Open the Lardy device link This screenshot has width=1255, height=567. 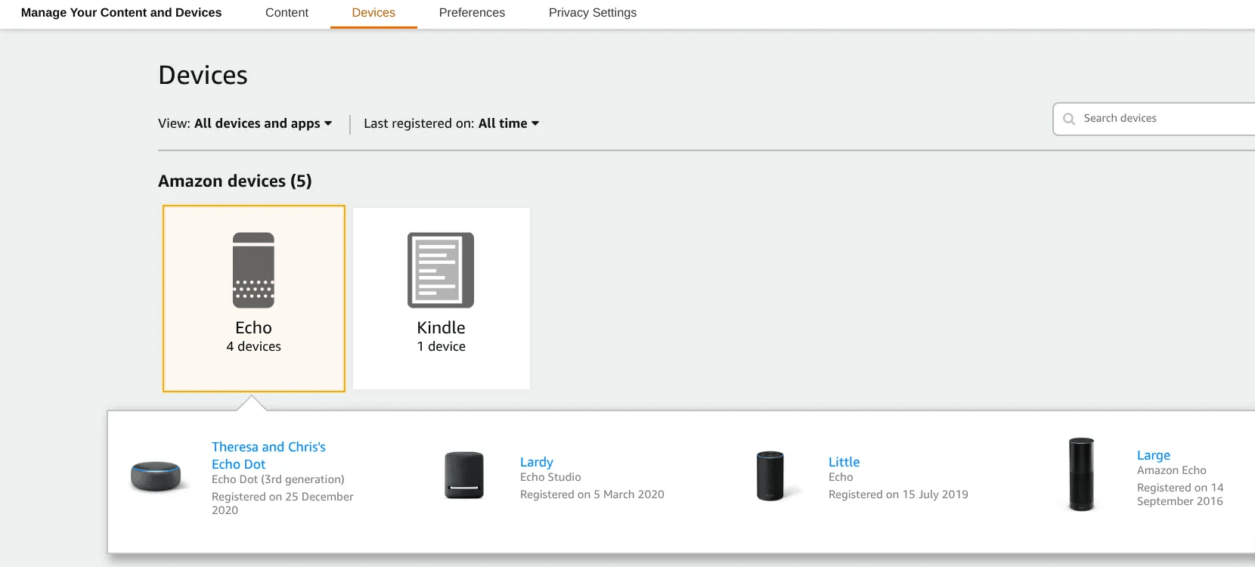click(x=537, y=462)
